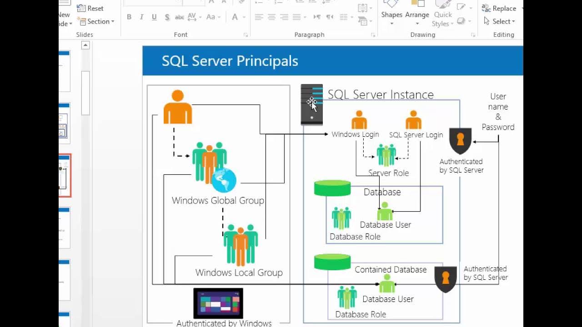582x327 pixels.
Task: Select the Windows Login user icon
Action: pos(359,120)
